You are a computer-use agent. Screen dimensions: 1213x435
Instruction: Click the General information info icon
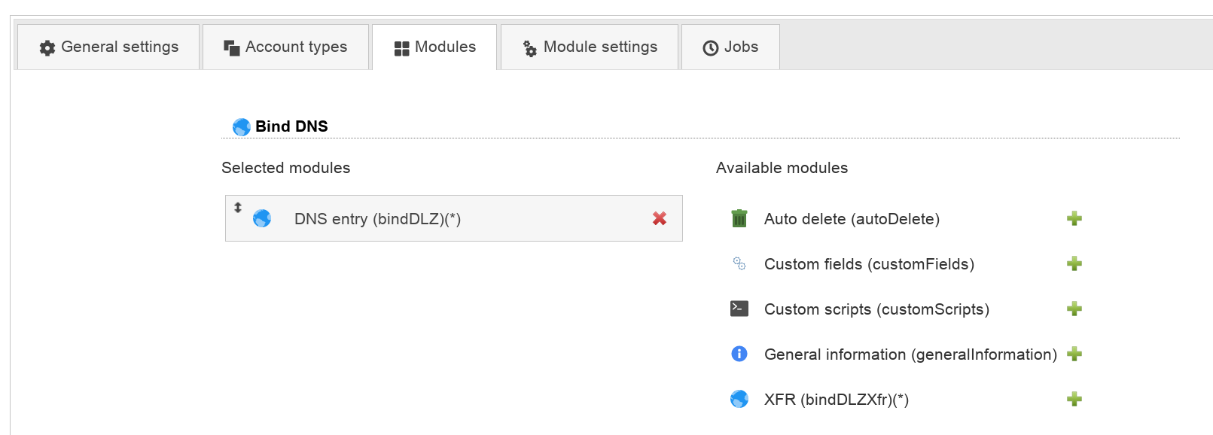click(739, 354)
